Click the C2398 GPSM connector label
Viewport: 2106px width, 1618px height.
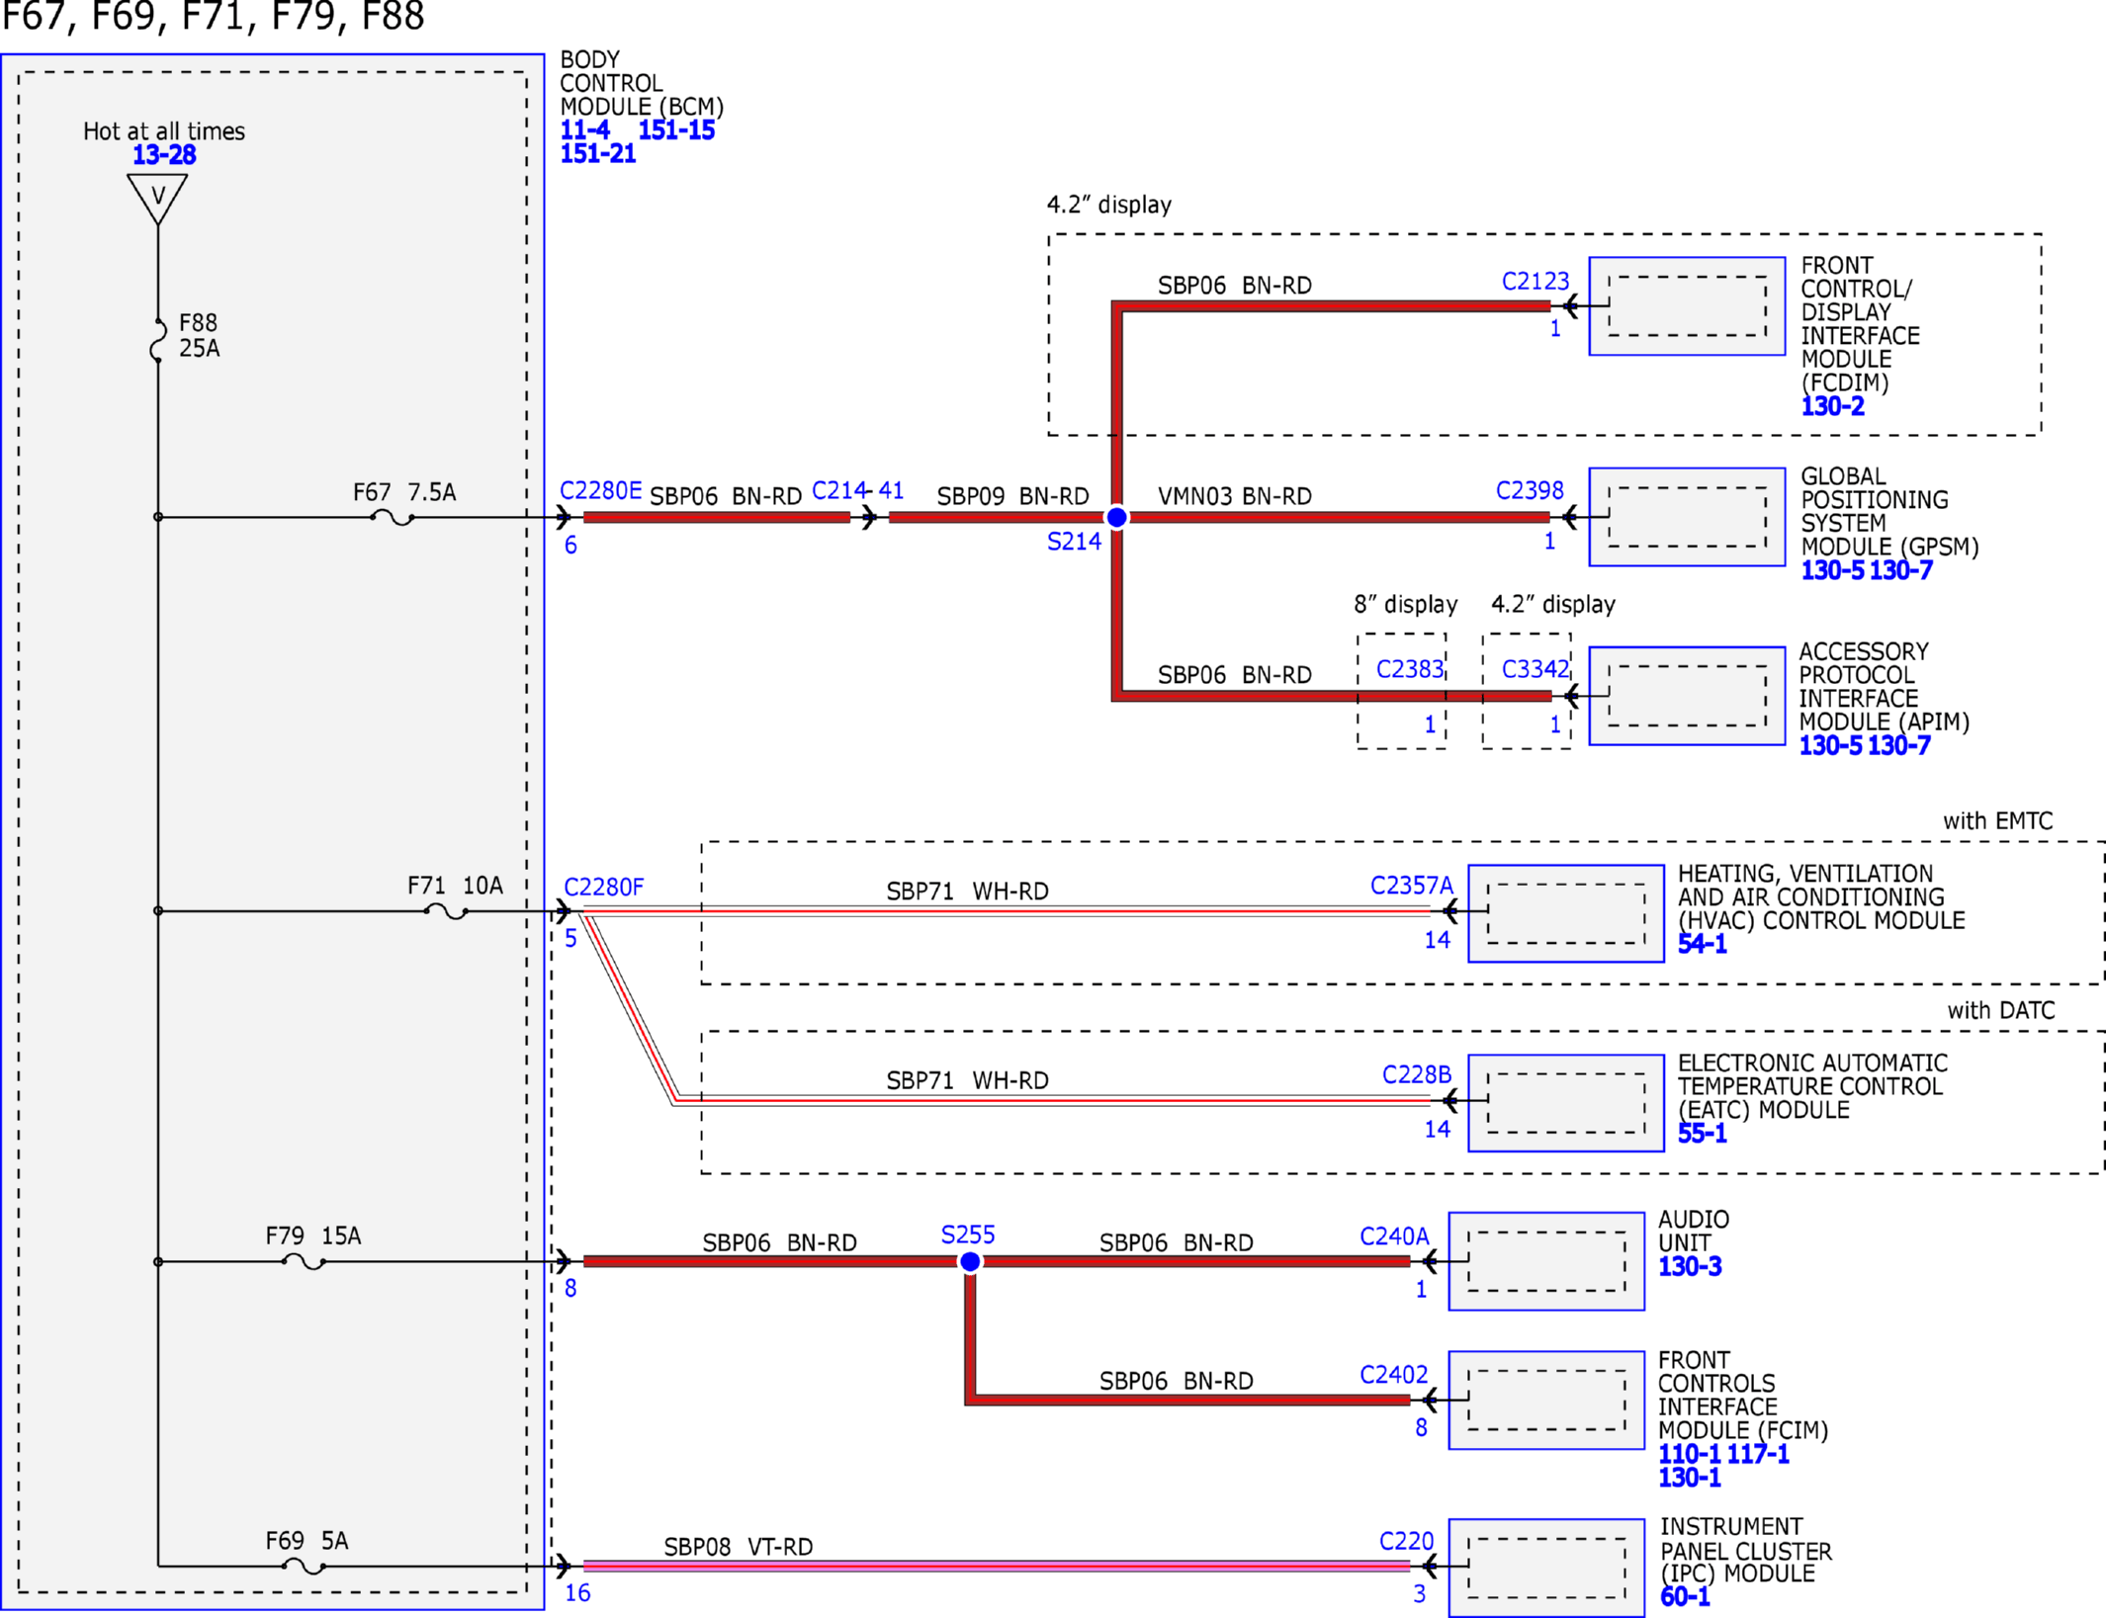coord(1530,490)
